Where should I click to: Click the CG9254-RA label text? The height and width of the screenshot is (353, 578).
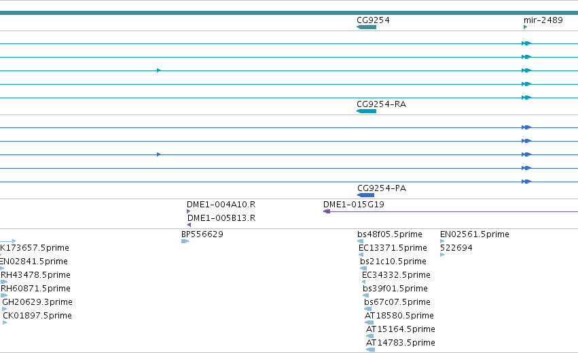[x=382, y=104]
